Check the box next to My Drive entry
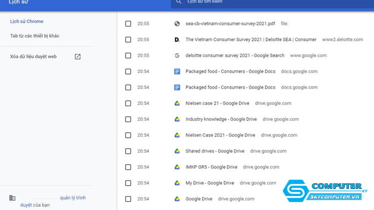The height and width of the screenshot is (210, 374). (x=128, y=183)
